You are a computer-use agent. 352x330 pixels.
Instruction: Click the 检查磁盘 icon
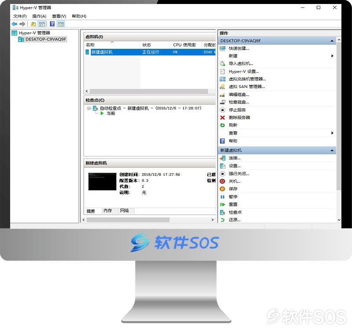click(223, 102)
